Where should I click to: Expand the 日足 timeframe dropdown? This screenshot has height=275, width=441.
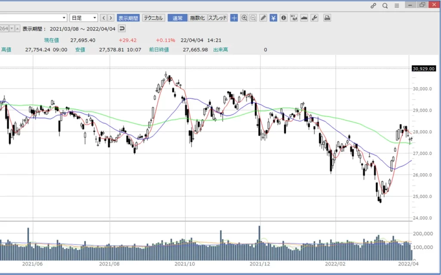click(x=94, y=18)
